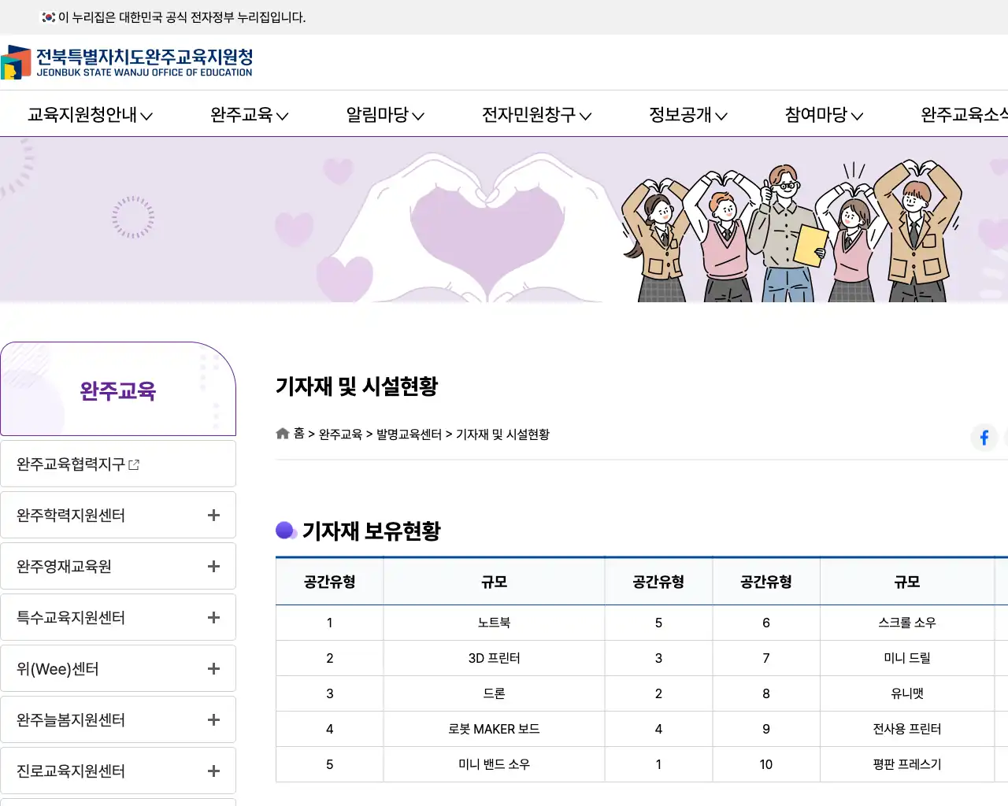The width and height of the screenshot is (1008, 806).
Task: Open 완주교육 main menu
Action: point(249,115)
